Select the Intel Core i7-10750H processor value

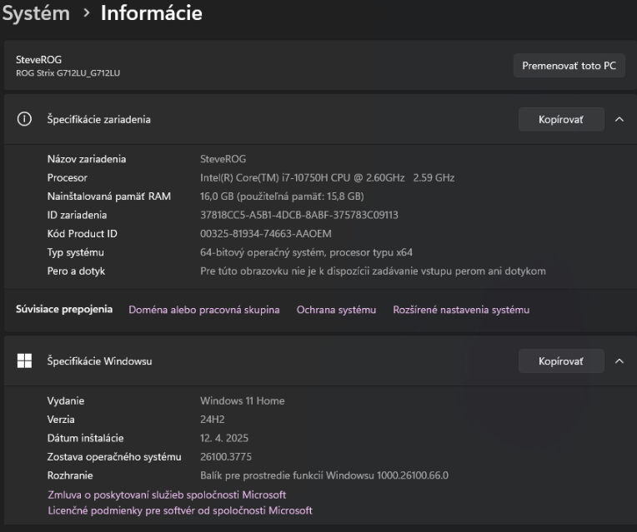(x=327, y=177)
